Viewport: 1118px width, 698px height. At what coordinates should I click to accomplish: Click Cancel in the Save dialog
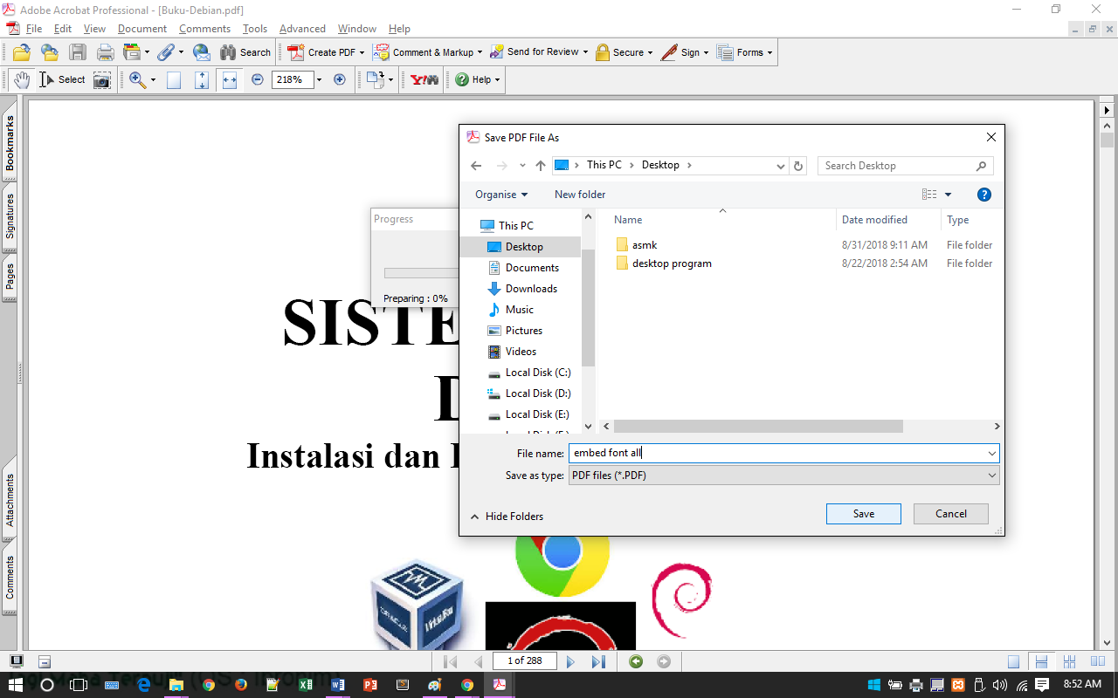point(950,513)
